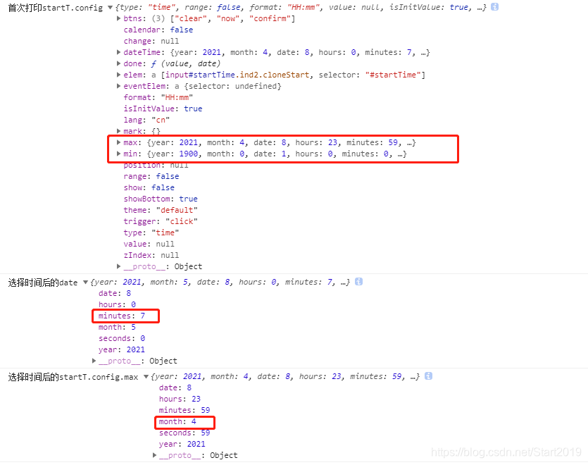This screenshot has width=588, height=465.
Task: Select the format: "HH:mm" property row
Action: (x=158, y=97)
